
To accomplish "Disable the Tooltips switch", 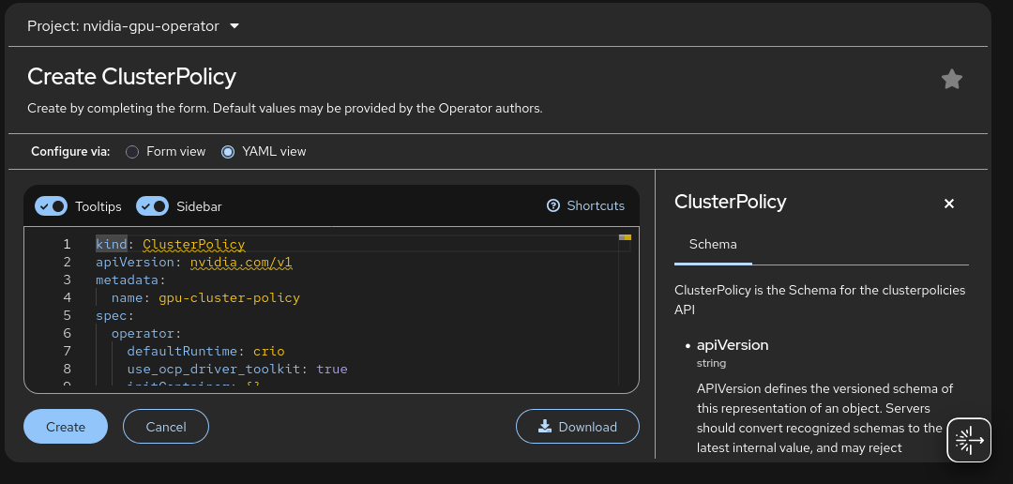I will point(51,206).
